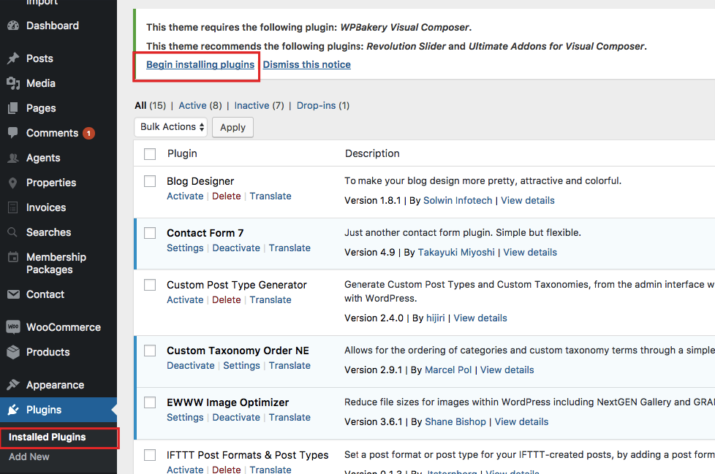
Task: Click the WooCommerce logo icon
Action: pyautogui.click(x=13, y=327)
